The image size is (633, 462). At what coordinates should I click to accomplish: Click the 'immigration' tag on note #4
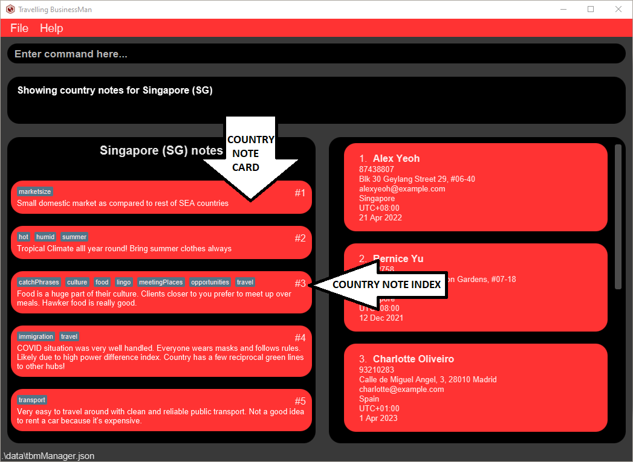(x=36, y=336)
